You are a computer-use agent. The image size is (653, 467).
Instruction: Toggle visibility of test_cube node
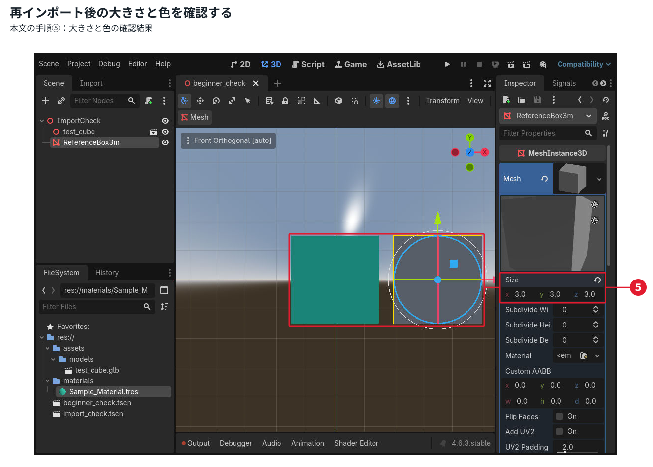165,132
